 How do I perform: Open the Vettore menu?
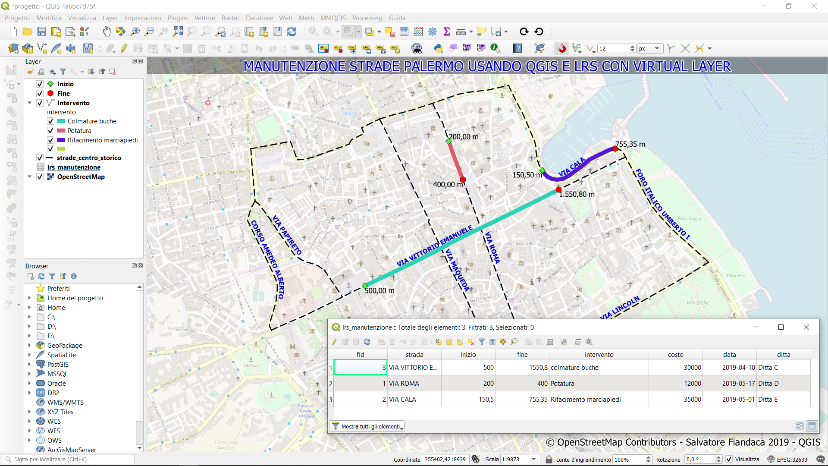[204, 18]
